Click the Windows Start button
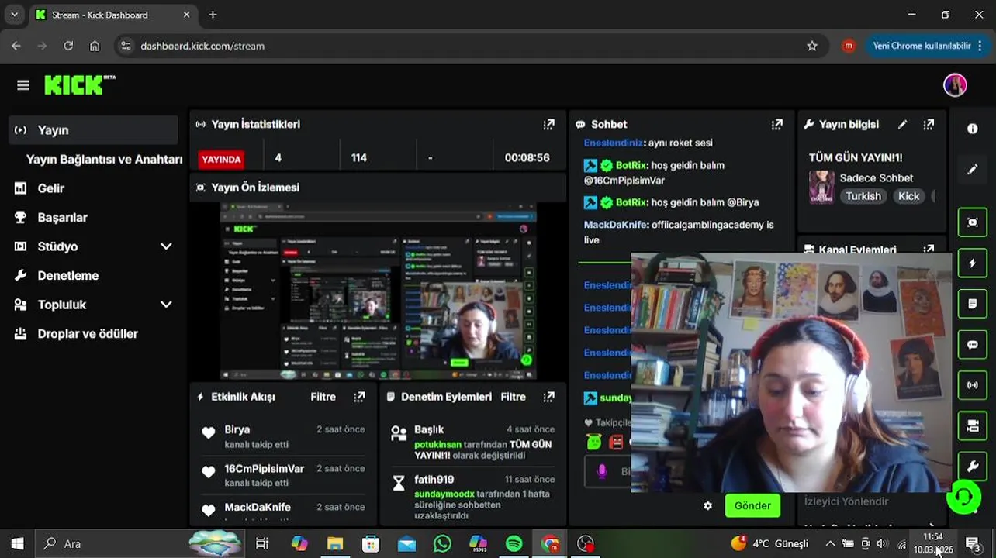996x558 pixels. 17,544
